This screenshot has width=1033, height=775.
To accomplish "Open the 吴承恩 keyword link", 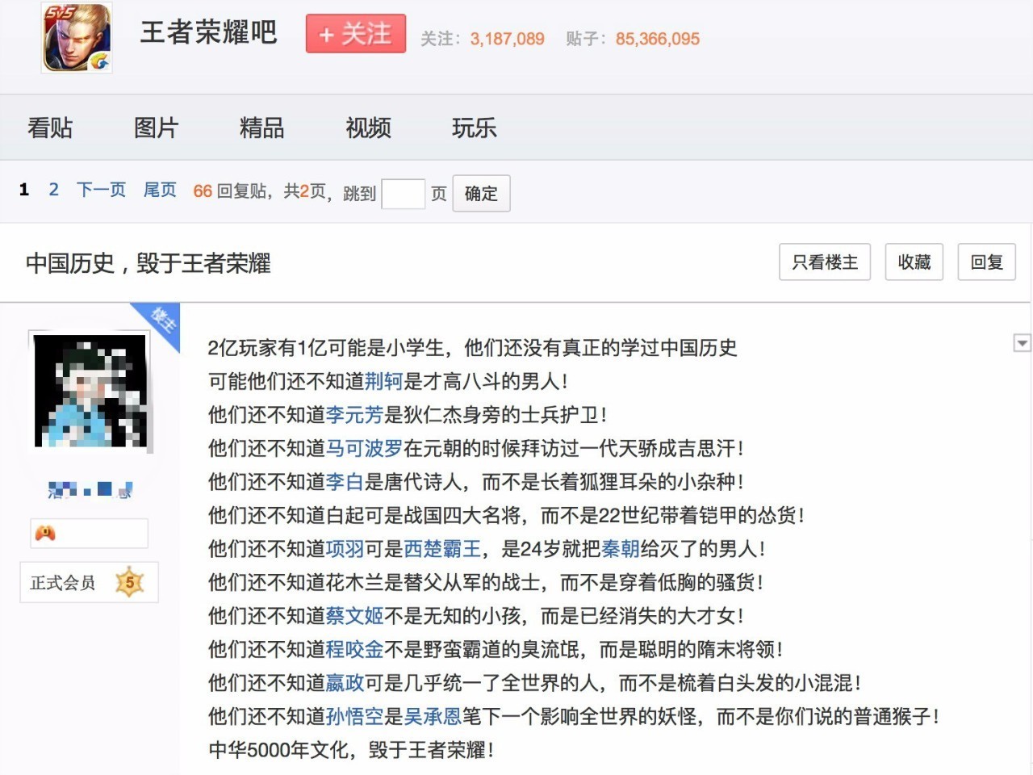I will tap(433, 716).
